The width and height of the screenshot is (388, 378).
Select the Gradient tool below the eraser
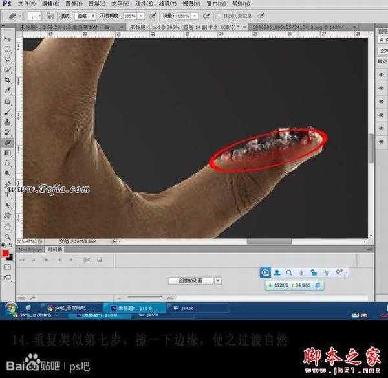tap(7, 153)
